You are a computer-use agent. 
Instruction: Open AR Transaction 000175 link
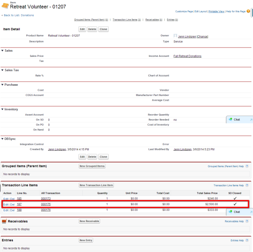tap(45, 204)
